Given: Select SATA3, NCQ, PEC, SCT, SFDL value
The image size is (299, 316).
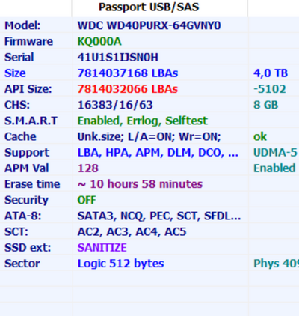Looking at the screenshot, I should pyautogui.click(x=159, y=216).
